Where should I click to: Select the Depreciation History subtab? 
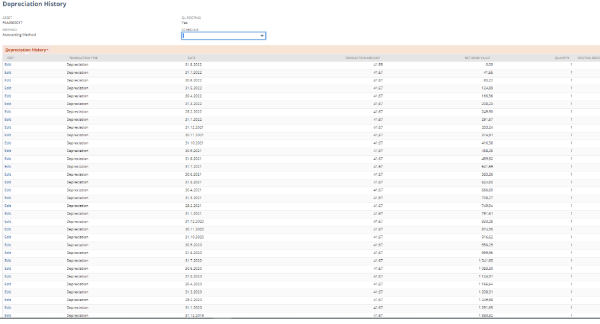click(25, 50)
